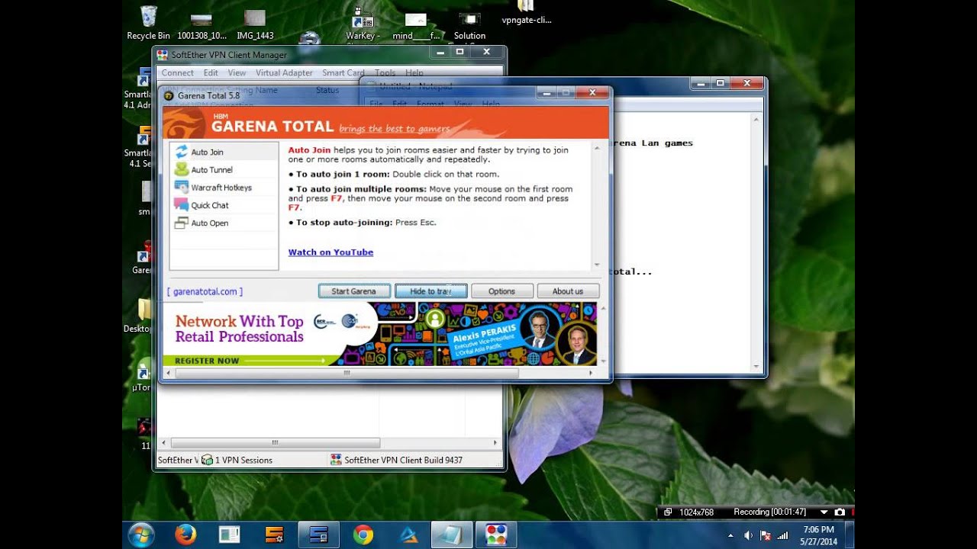This screenshot has height=549, width=977.
Task: Click Garena Total title bar icon
Action: click(x=169, y=95)
